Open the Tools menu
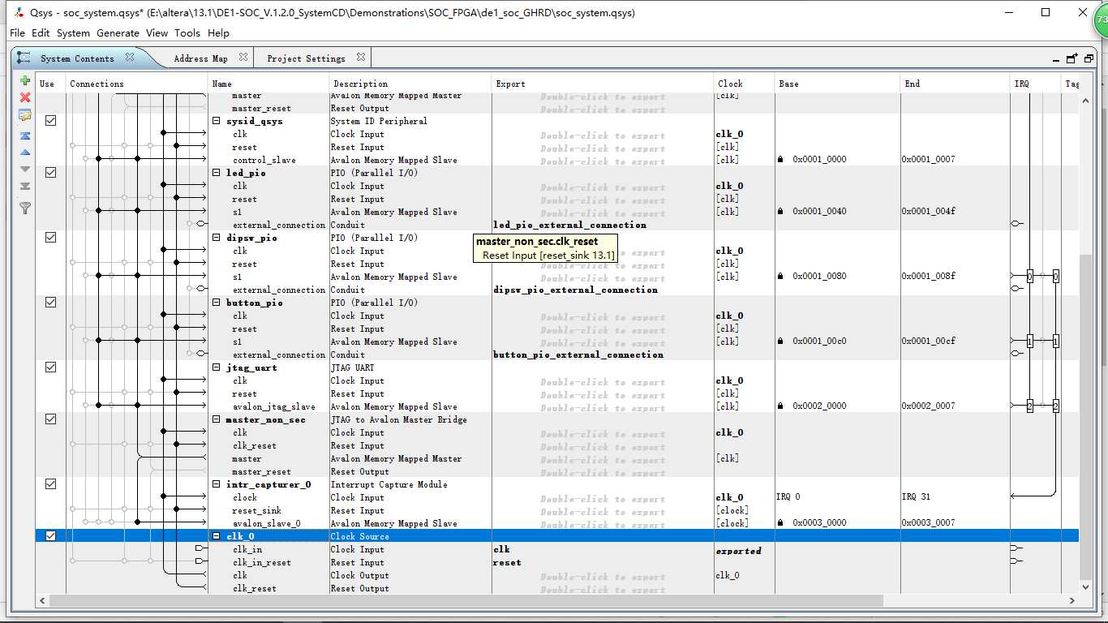 [x=187, y=33]
